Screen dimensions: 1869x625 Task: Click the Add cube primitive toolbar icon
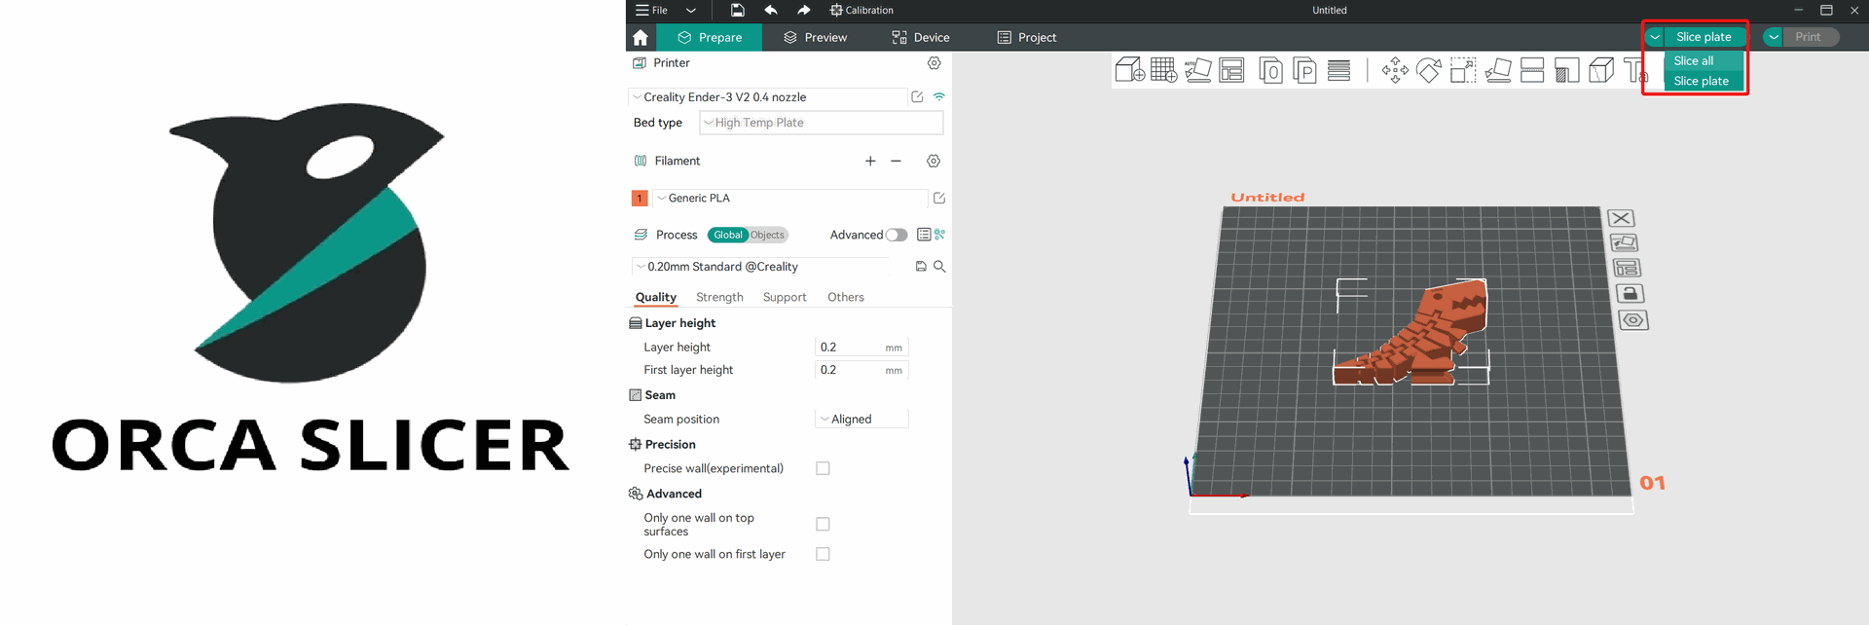1129,70
